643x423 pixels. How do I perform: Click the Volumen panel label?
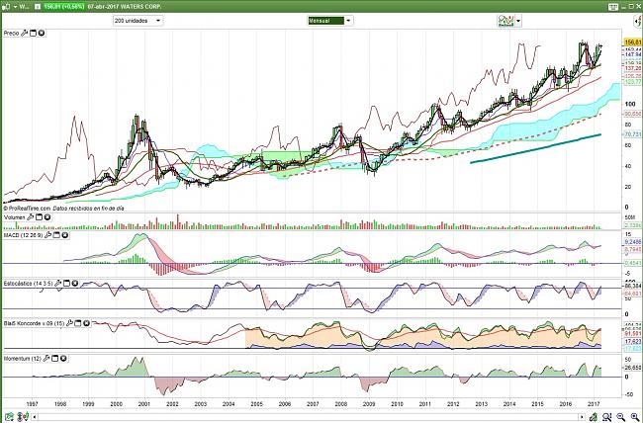click(x=15, y=217)
